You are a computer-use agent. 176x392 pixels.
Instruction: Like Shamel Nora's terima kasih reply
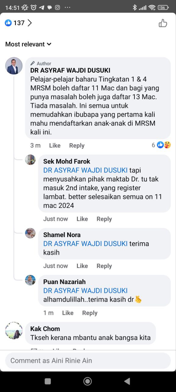(82, 266)
